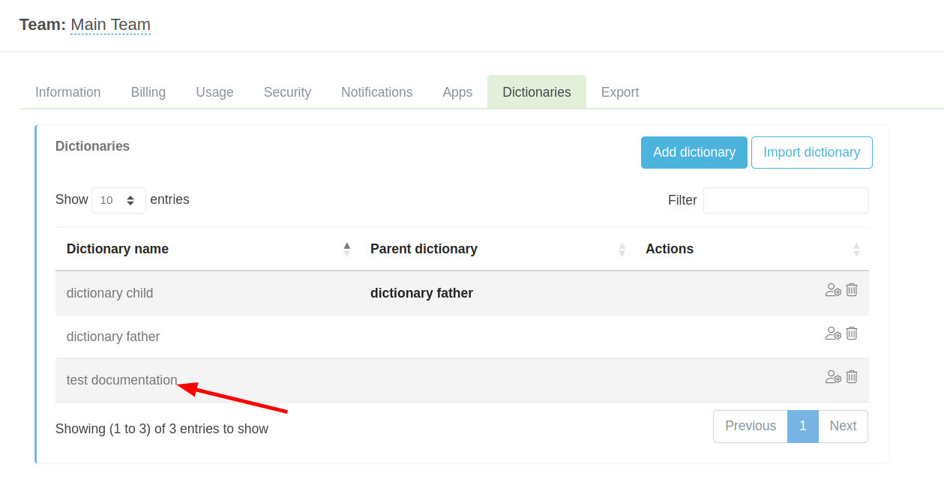The height and width of the screenshot is (497, 944).
Task: Select page 1 in pagination
Action: click(x=802, y=426)
